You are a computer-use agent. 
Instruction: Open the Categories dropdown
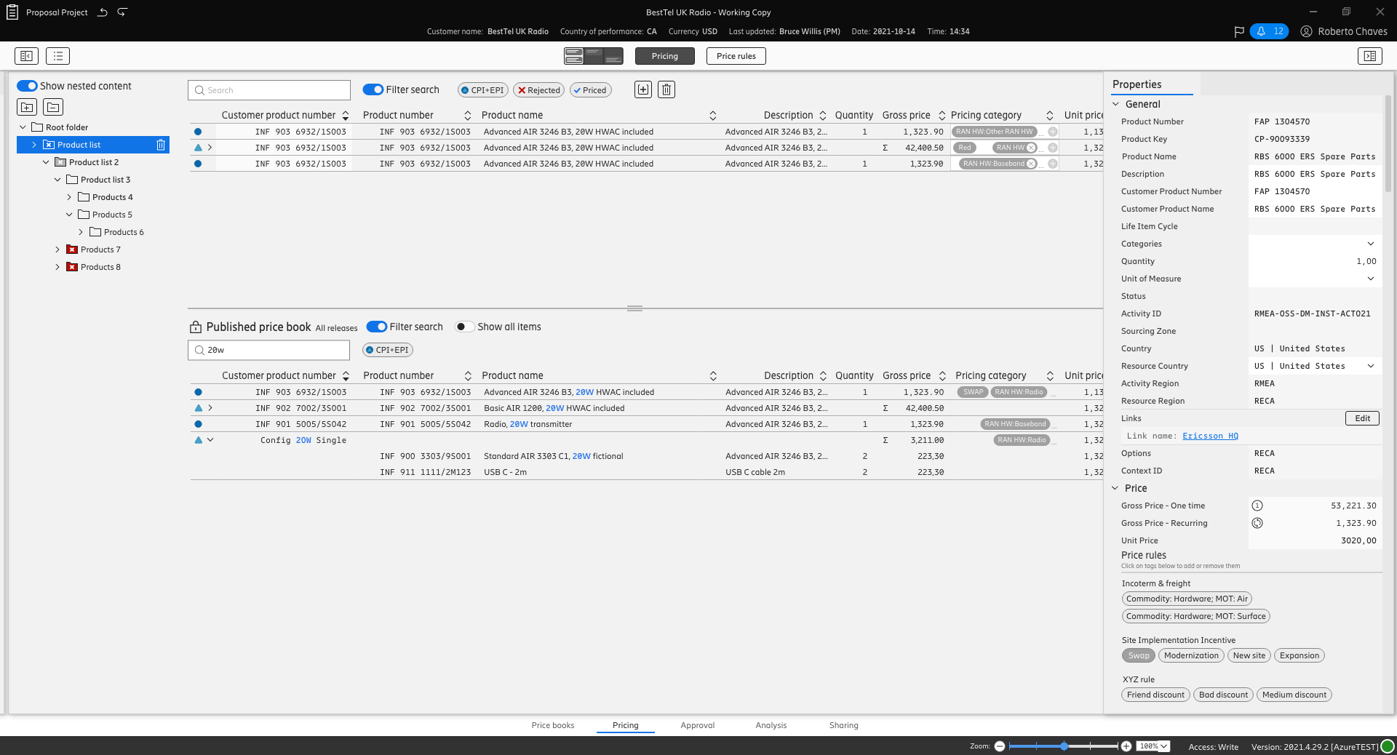coord(1371,244)
